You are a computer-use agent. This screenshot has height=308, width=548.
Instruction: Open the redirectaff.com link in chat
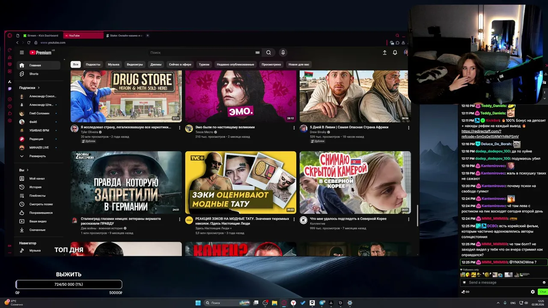tap(490, 134)
